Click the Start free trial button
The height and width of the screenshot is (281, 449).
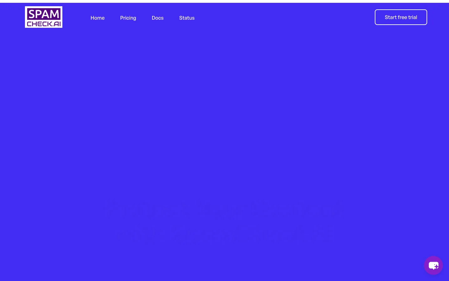(401, 17)
